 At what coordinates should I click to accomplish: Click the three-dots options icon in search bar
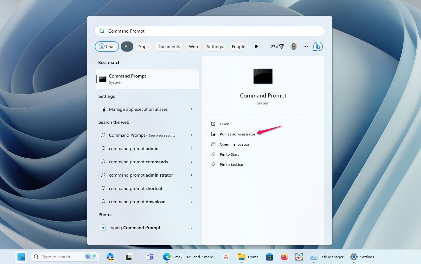coord(305,47)
